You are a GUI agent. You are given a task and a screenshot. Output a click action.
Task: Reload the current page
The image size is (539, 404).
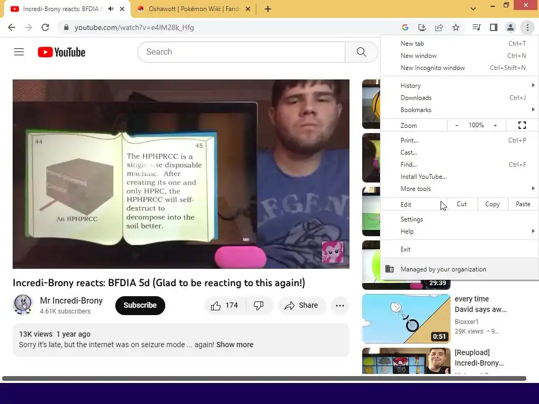[45, 27]
